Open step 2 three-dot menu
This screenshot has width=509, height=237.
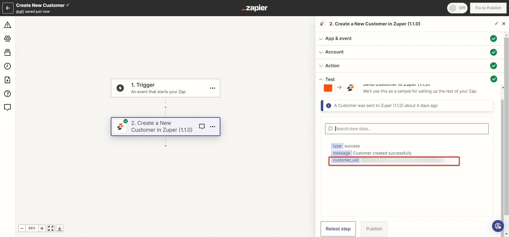213,126
